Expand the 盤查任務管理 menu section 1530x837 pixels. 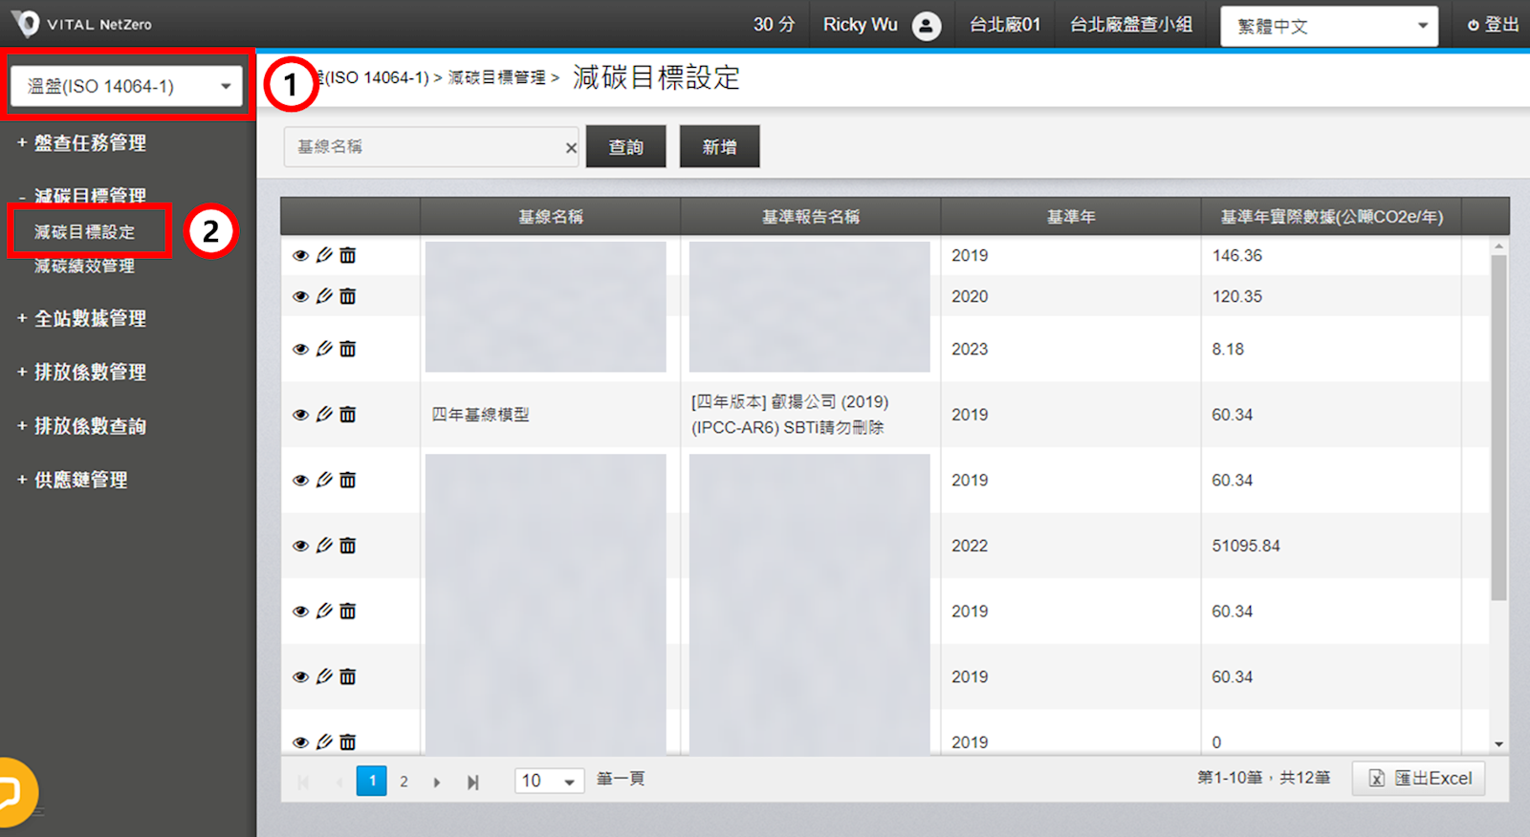[90, 143]
